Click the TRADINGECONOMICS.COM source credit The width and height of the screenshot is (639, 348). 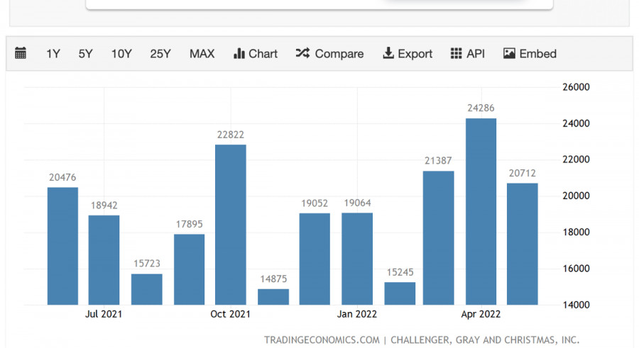click(x=322, y=340)
